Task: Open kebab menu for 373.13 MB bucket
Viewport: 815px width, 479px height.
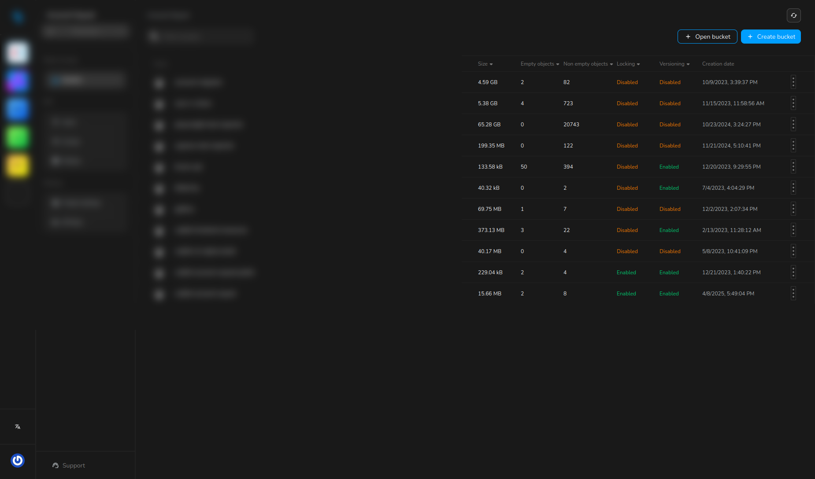Action: pos(793,230)
